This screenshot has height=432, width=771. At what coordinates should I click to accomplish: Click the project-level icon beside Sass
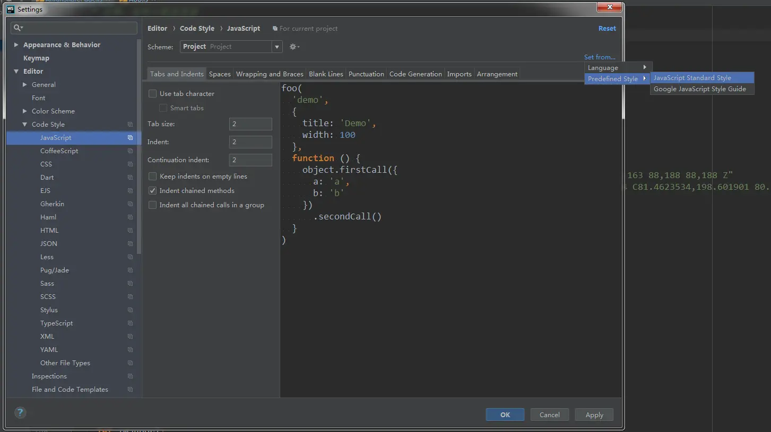pyautogui.click(x=130, y=284)
